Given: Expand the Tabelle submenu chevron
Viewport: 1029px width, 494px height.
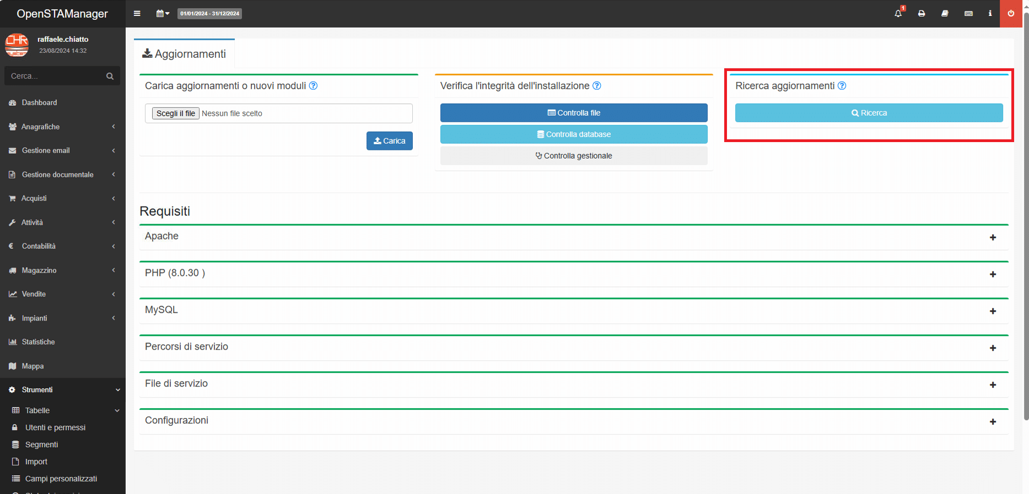Looking at the screenshot, I should (117, 410).
